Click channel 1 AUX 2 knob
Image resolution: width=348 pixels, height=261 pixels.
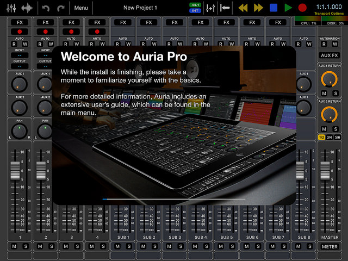20,108
